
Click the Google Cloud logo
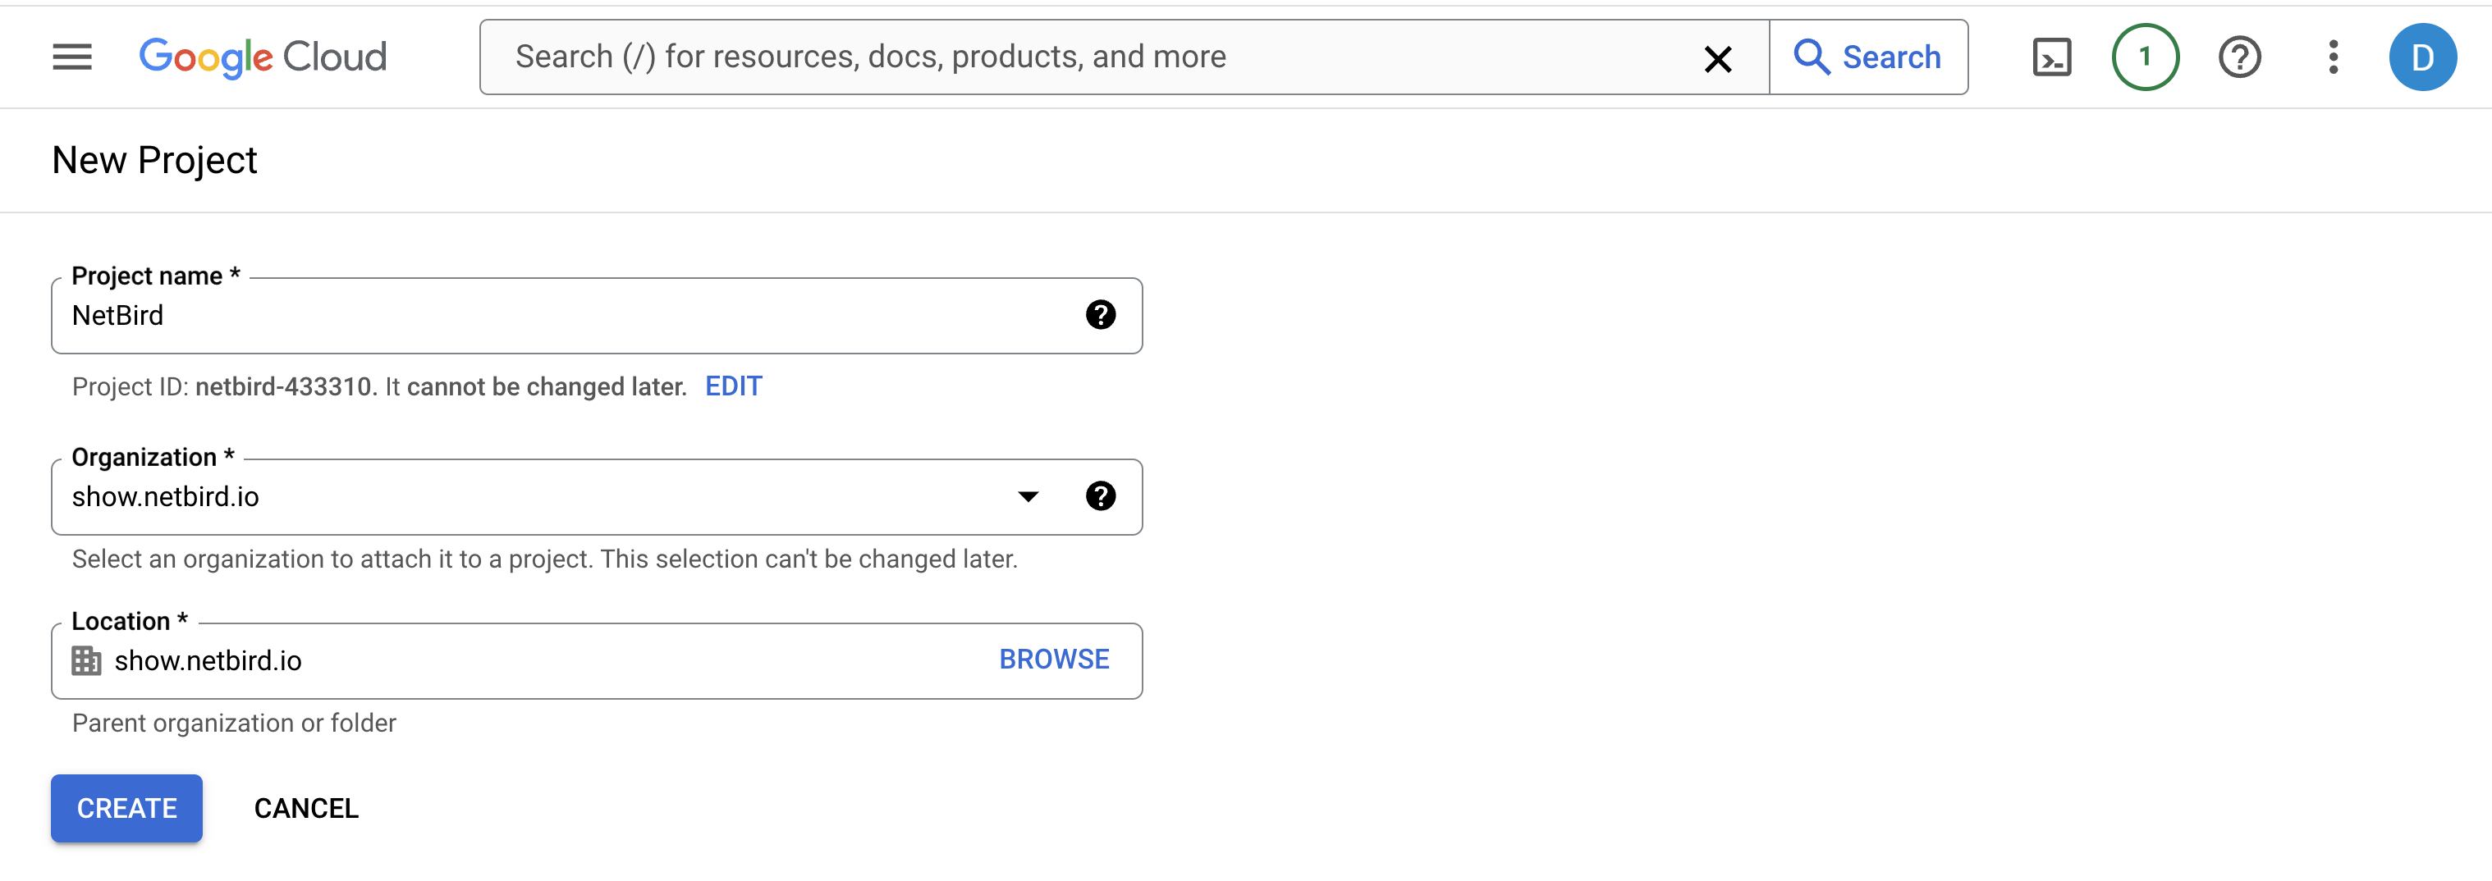point(262,56)
